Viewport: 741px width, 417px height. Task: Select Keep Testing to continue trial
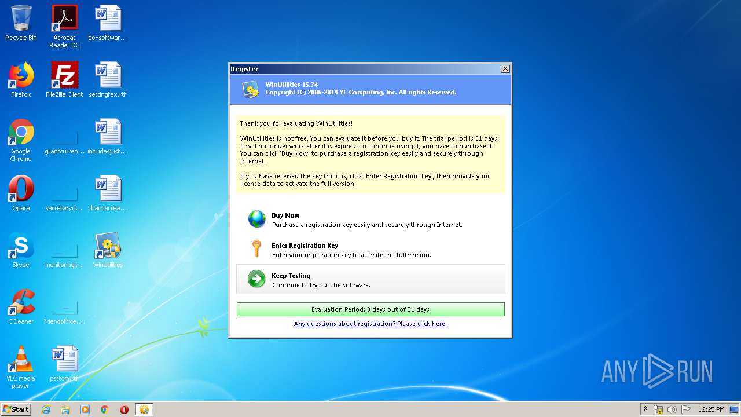[x=370, y=280]
